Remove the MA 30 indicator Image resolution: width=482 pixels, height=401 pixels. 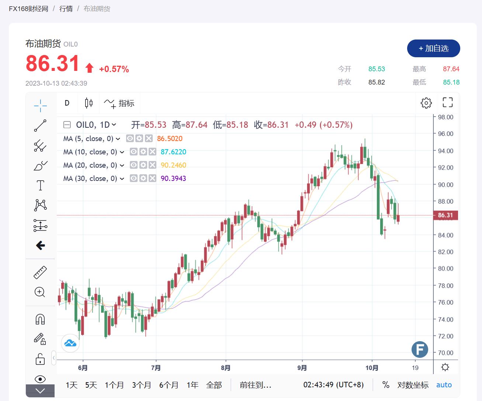pos(152,178)
